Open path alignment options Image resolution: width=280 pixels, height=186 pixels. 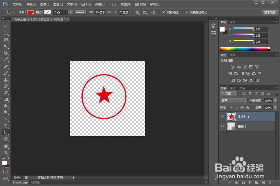(x=145, y=12)
